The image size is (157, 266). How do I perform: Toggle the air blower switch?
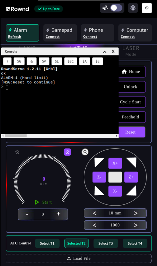click(x=116, y=8)
